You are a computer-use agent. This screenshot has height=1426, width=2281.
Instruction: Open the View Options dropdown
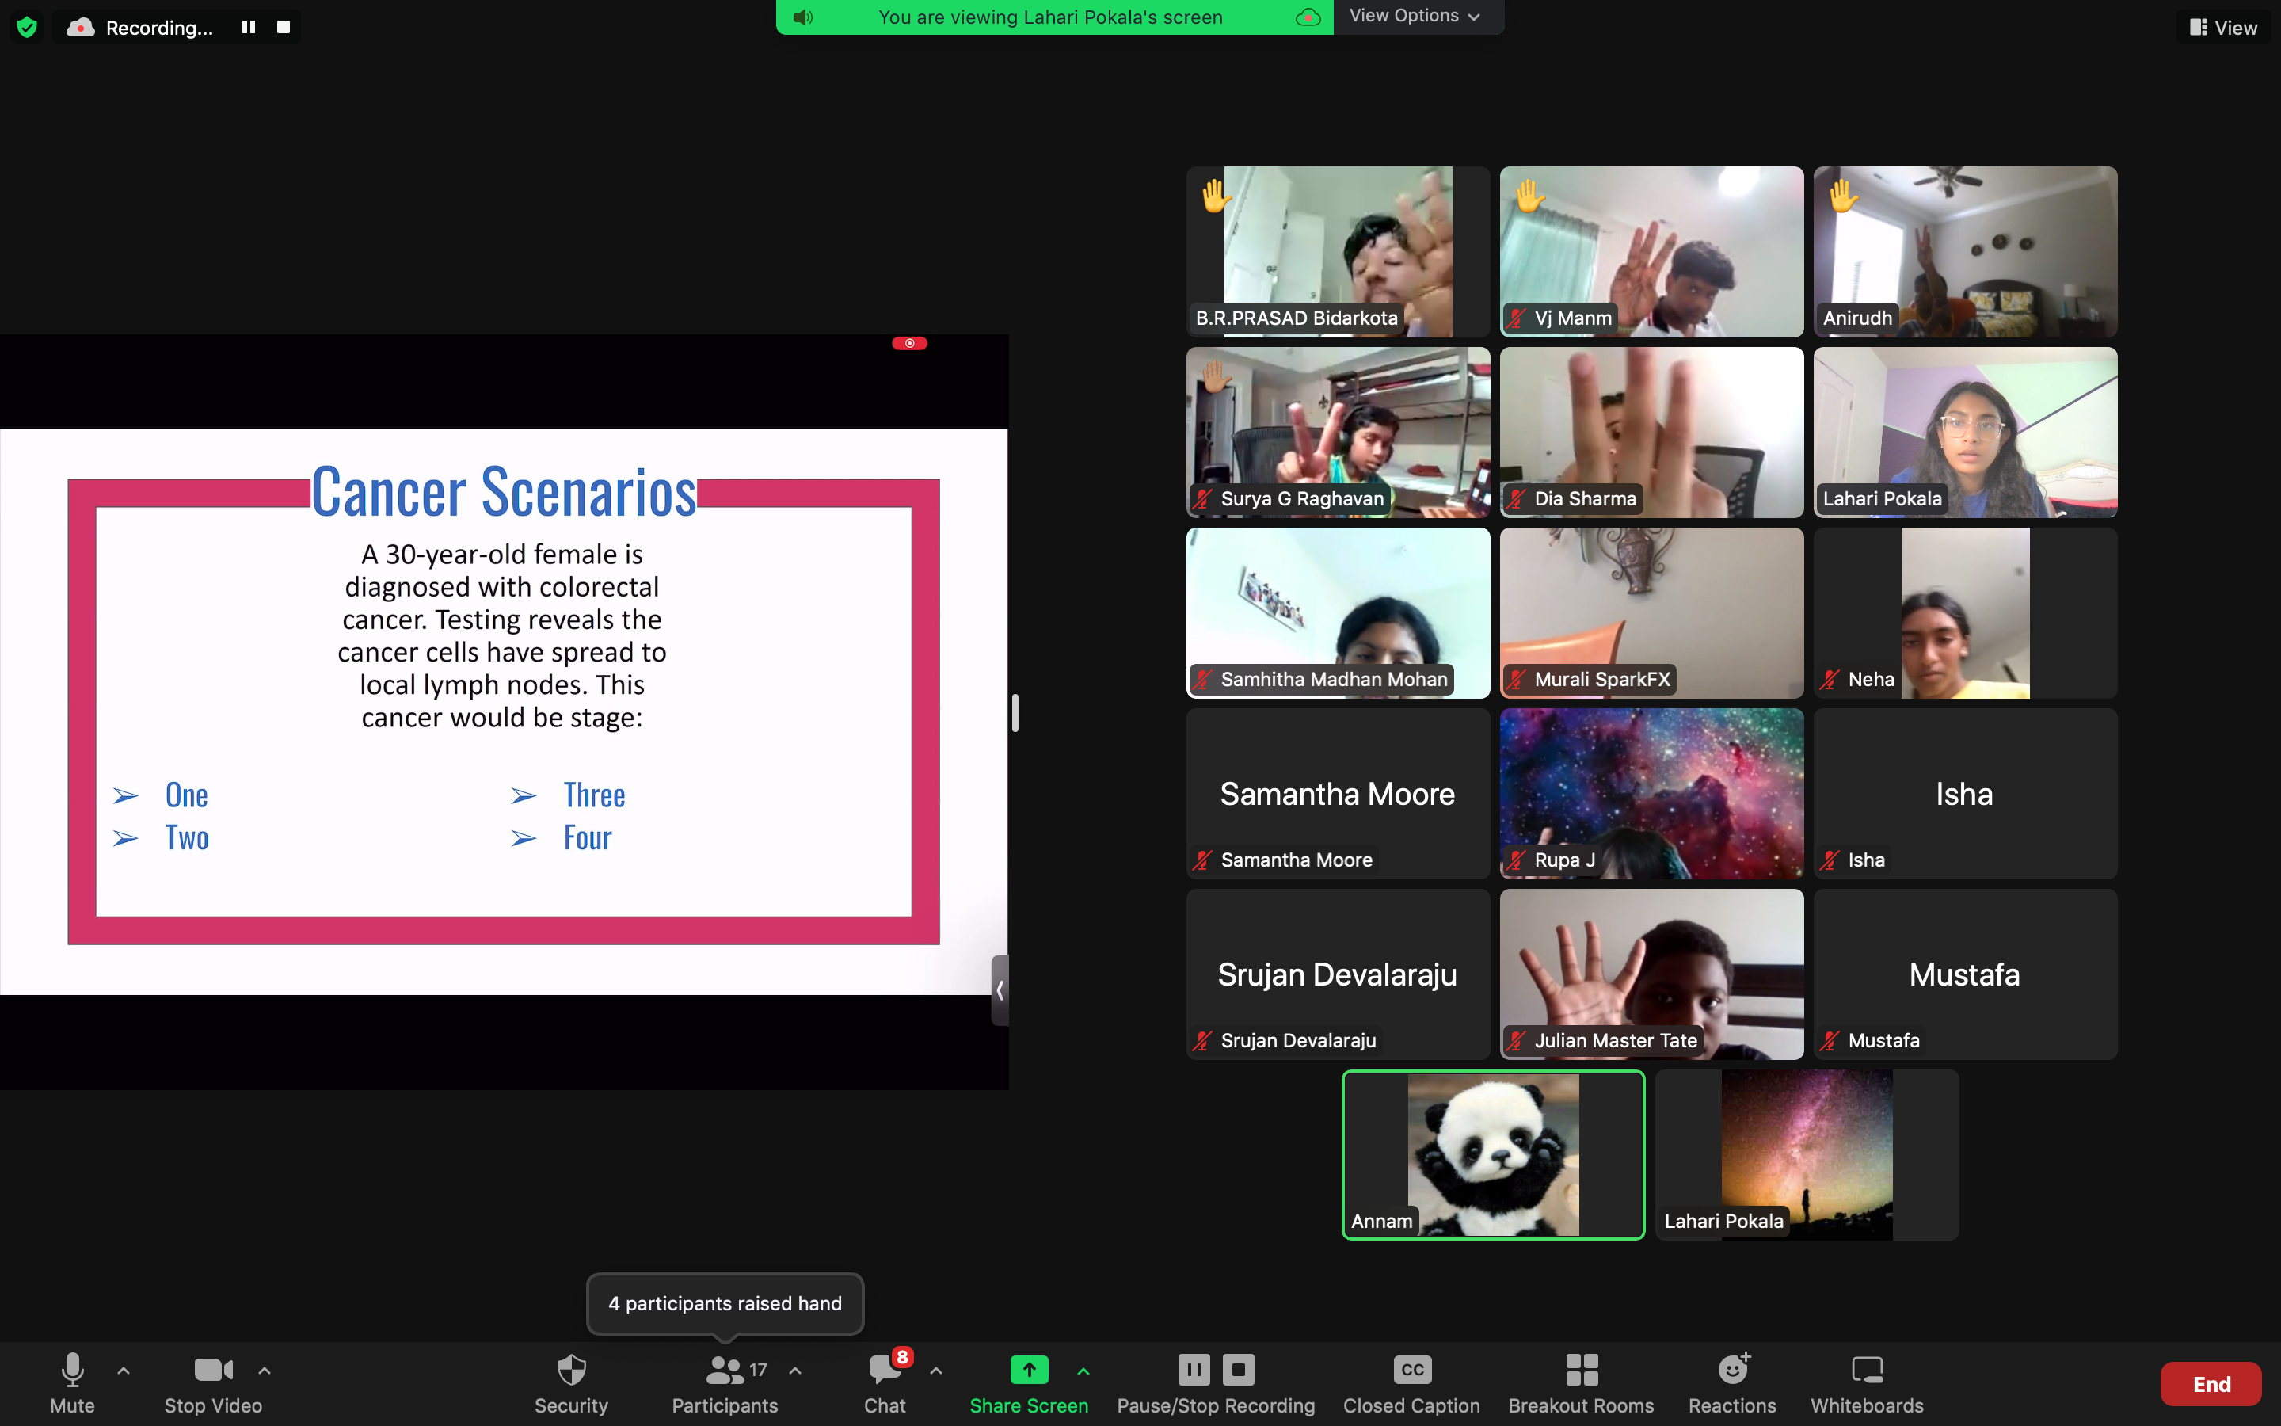click(1415, 16)
